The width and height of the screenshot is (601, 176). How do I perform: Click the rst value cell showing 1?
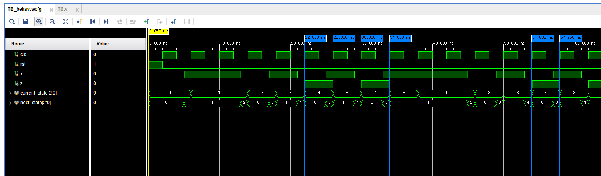coord(118,64)
